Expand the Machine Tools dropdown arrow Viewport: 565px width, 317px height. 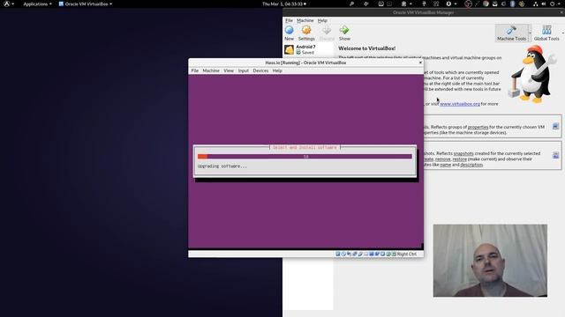tap(530, 33)
